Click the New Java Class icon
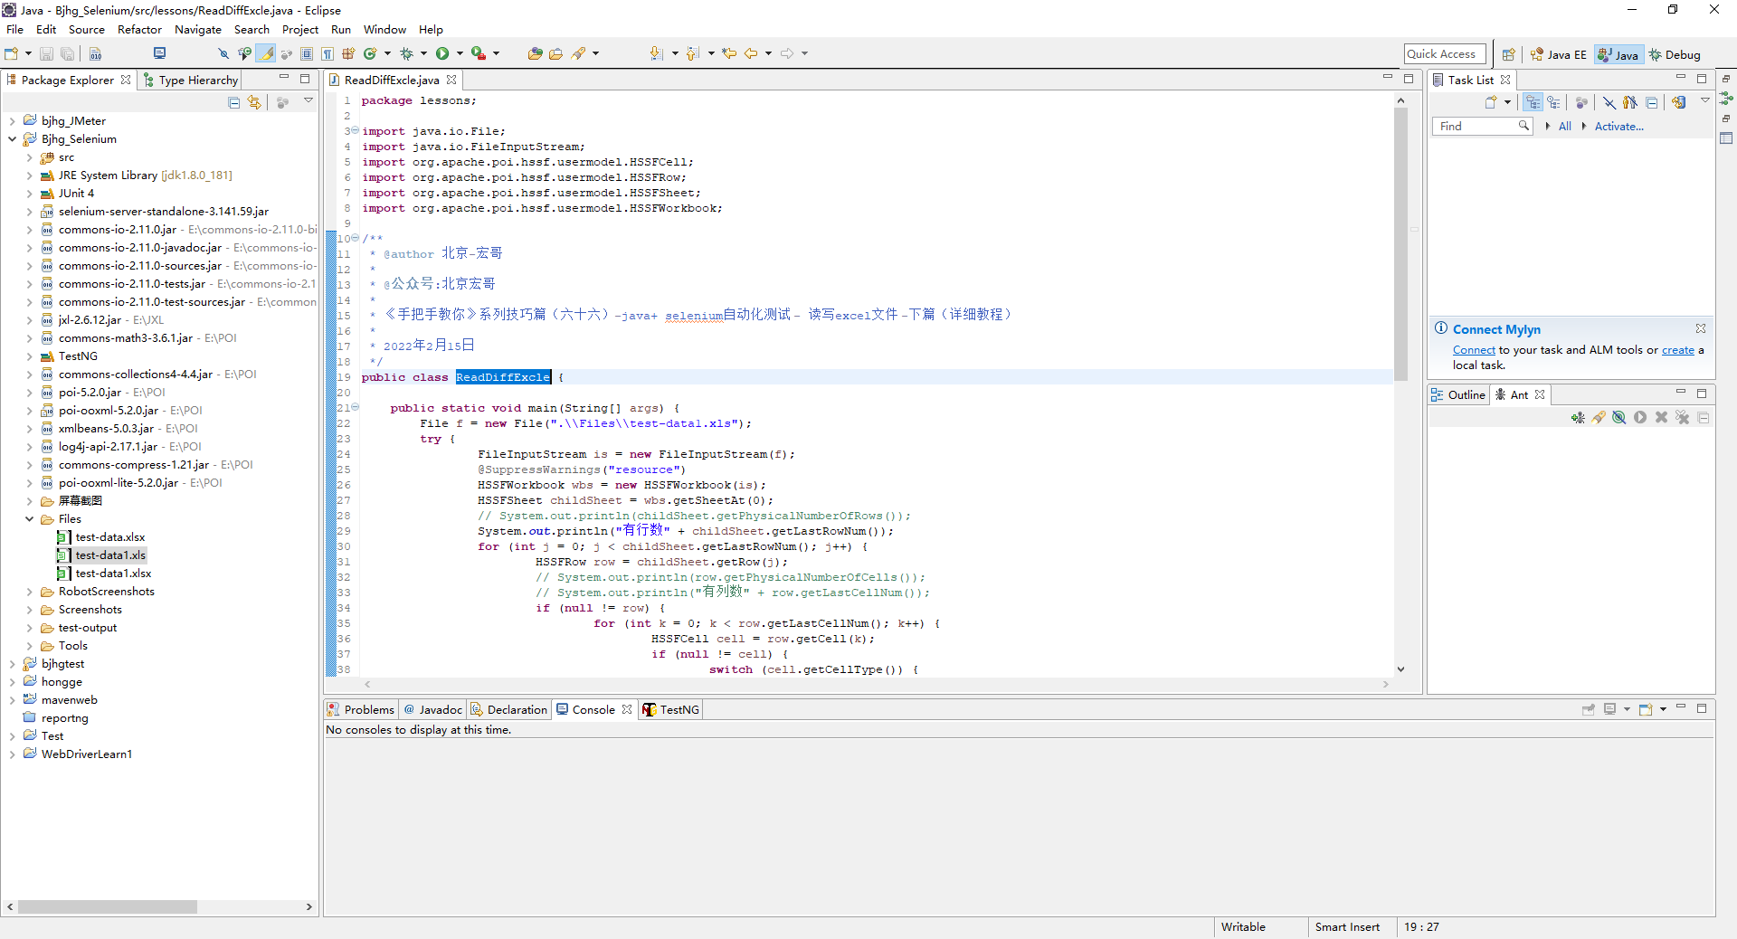Image resolution: width=1737 pixels, height=939 pixels. 370,54
